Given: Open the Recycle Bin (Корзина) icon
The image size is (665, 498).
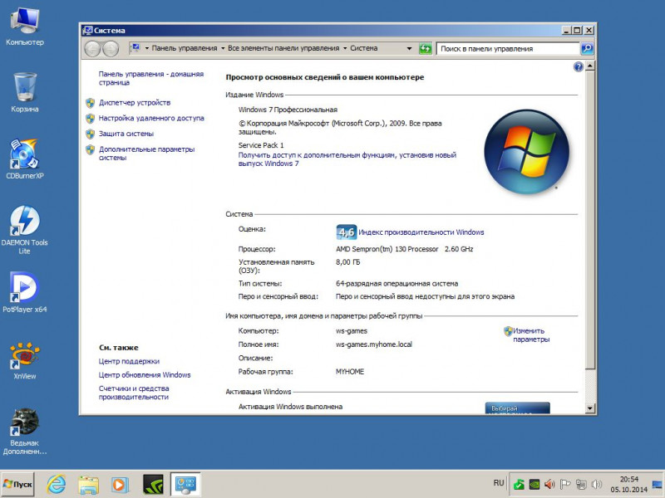Looking at the screenshot, I should point(24,88).
